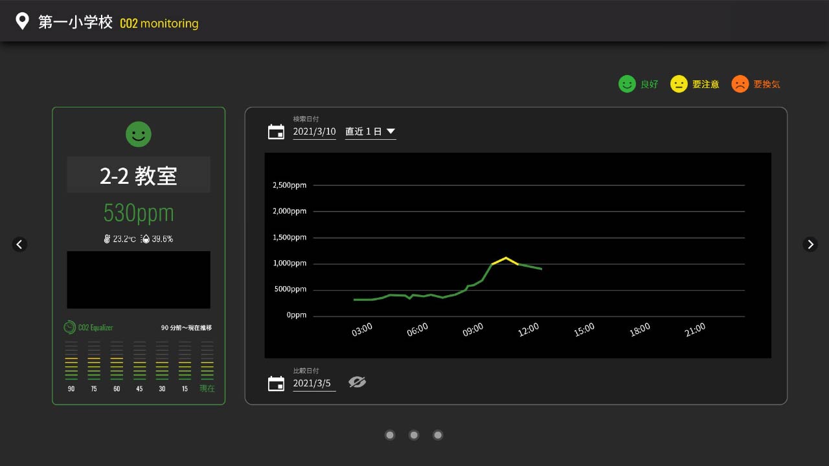829x466 pixels.
Task: Select the third pagination dot
Action: click(x=438, y=435)
